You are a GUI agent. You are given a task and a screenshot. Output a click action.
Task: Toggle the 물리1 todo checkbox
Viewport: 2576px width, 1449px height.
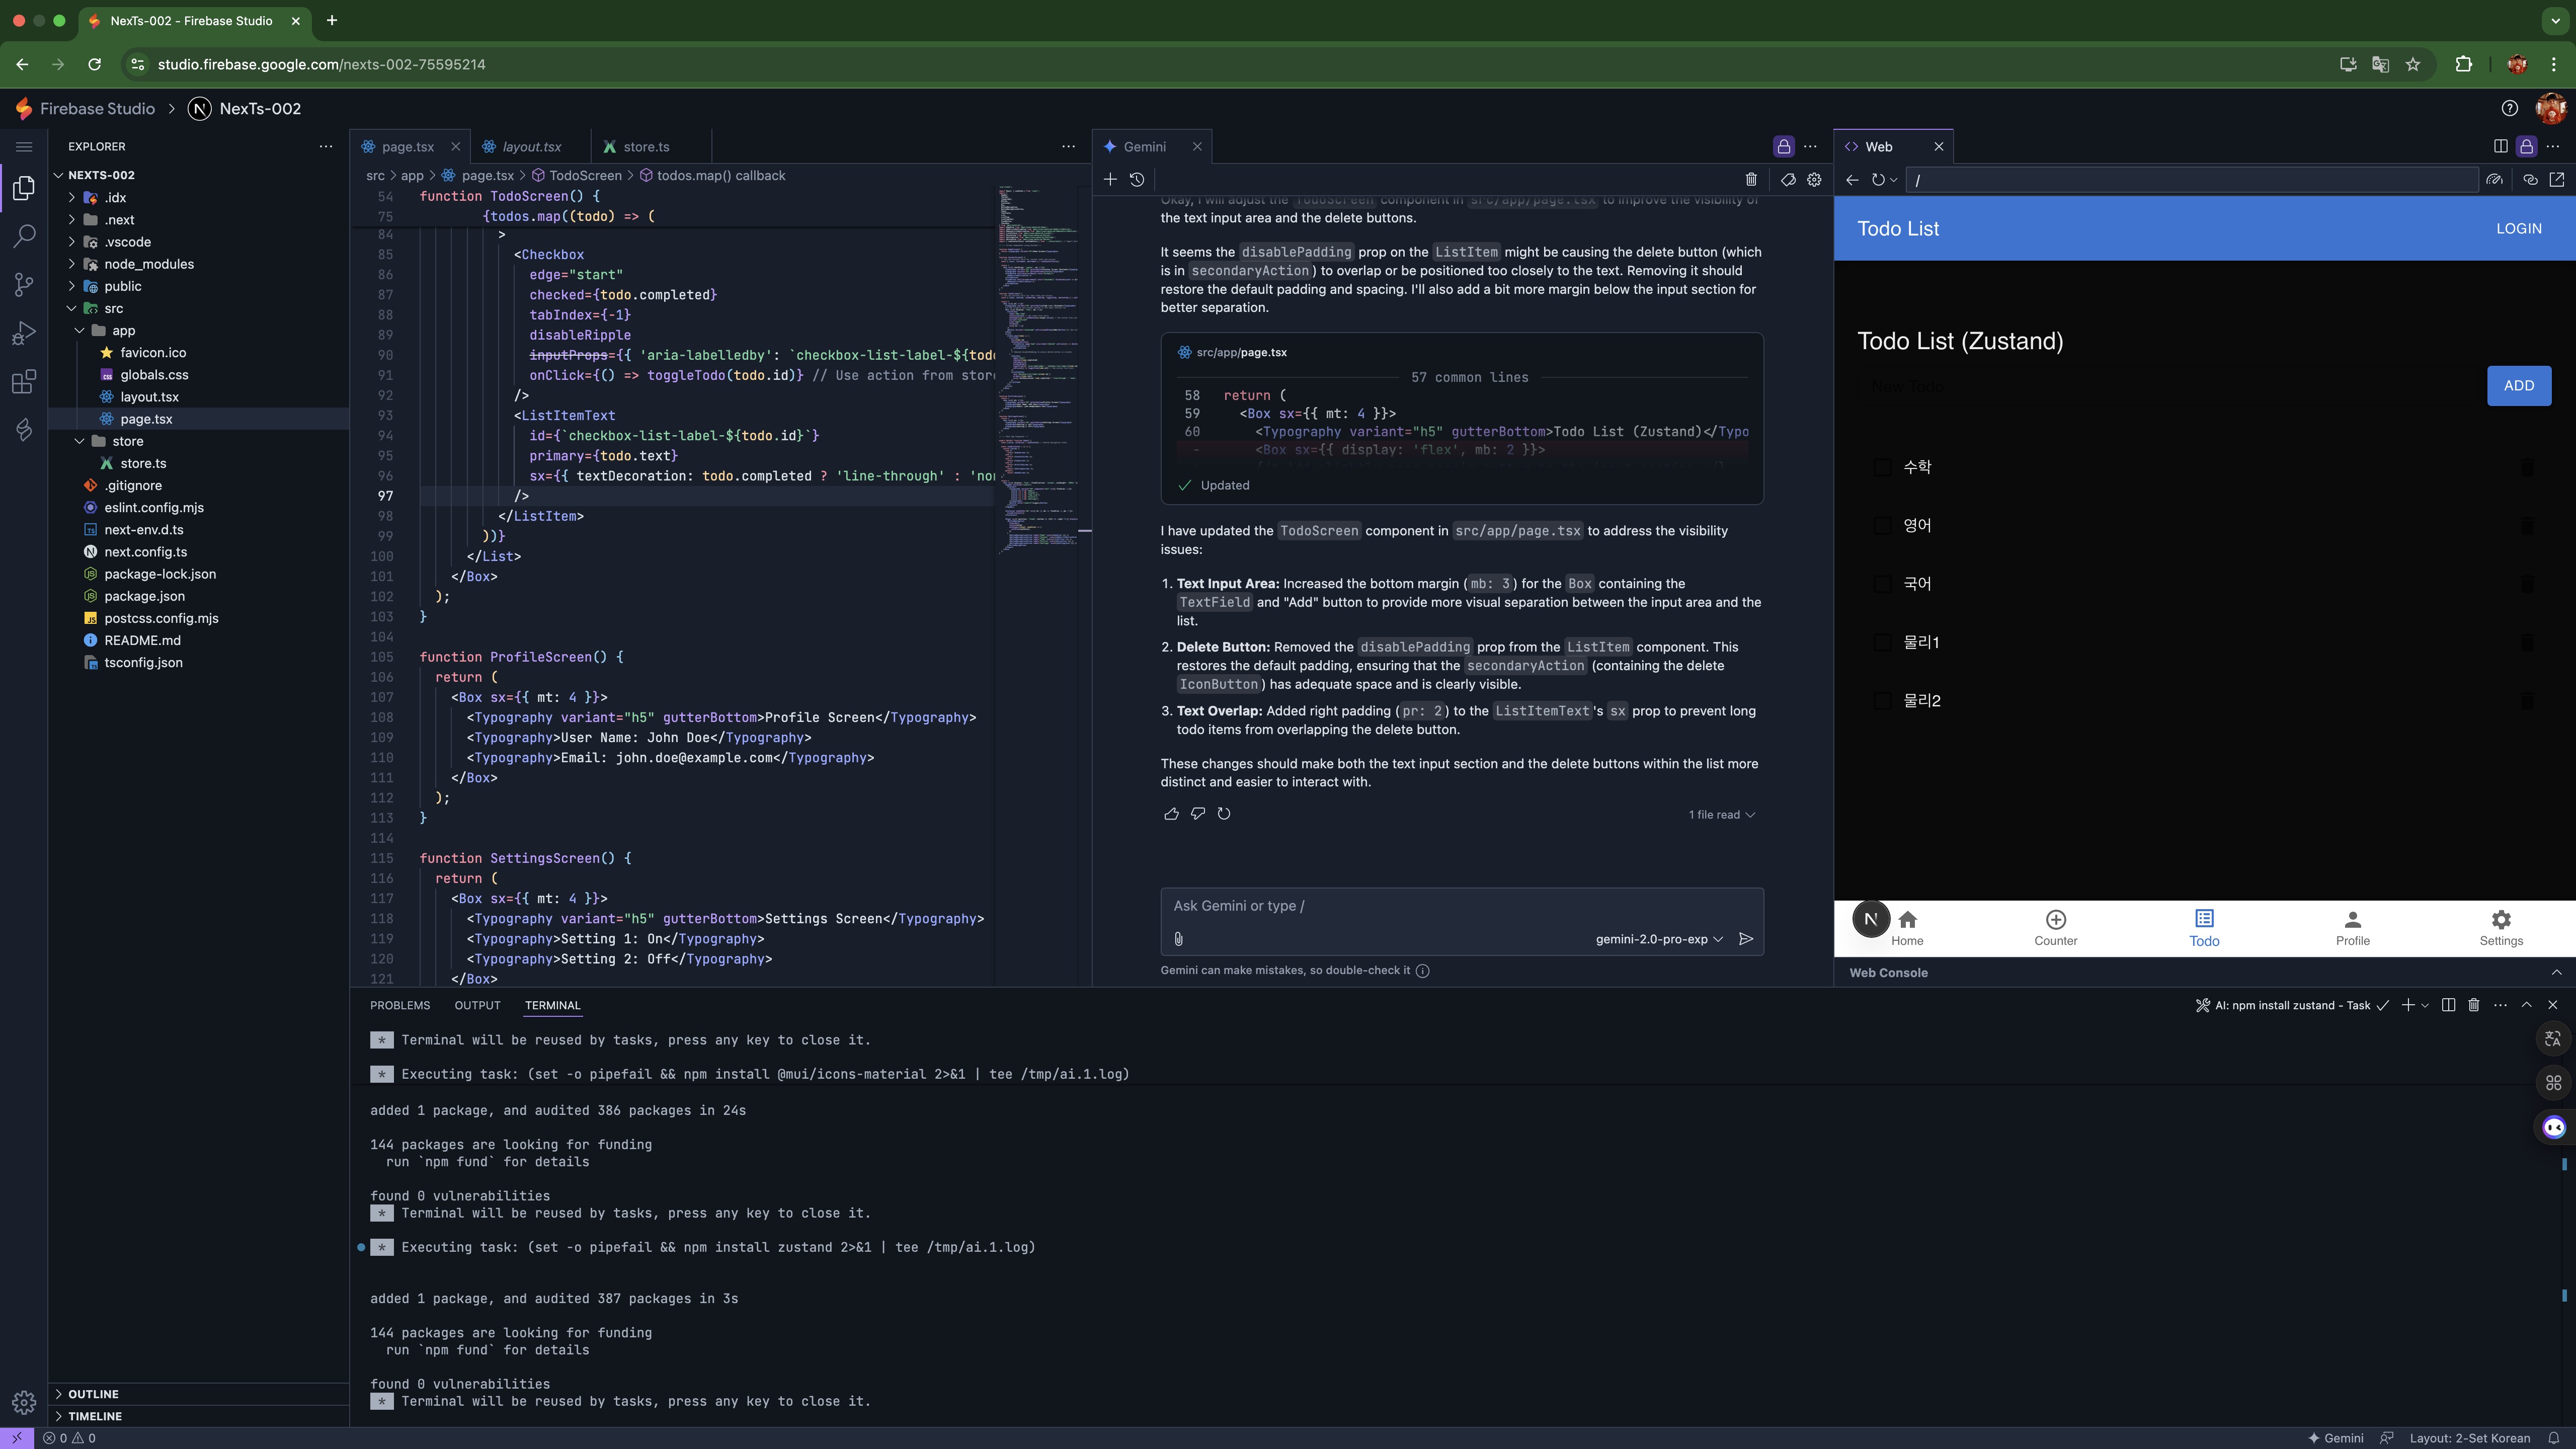pyautogui.click(x=1882, y=643)
